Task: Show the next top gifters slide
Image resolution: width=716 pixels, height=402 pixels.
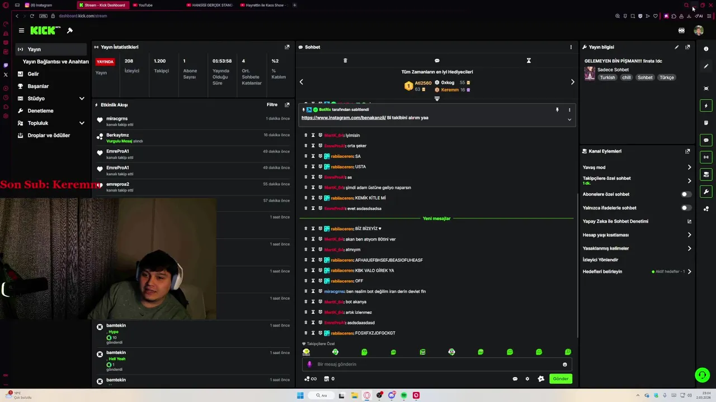Action: (x=572, y=82)
